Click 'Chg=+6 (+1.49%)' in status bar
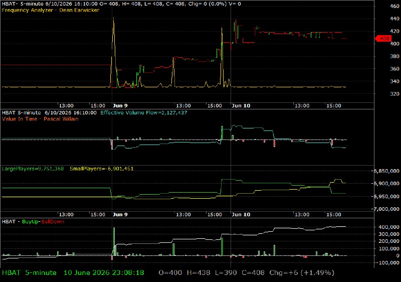Screen dimensions: 401x282 (302, 273)
